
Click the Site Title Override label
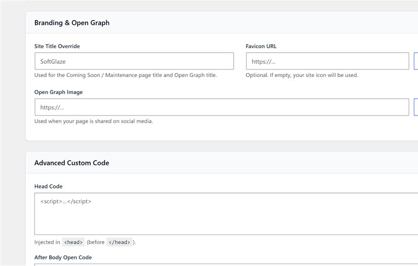[x=57, y=47]
